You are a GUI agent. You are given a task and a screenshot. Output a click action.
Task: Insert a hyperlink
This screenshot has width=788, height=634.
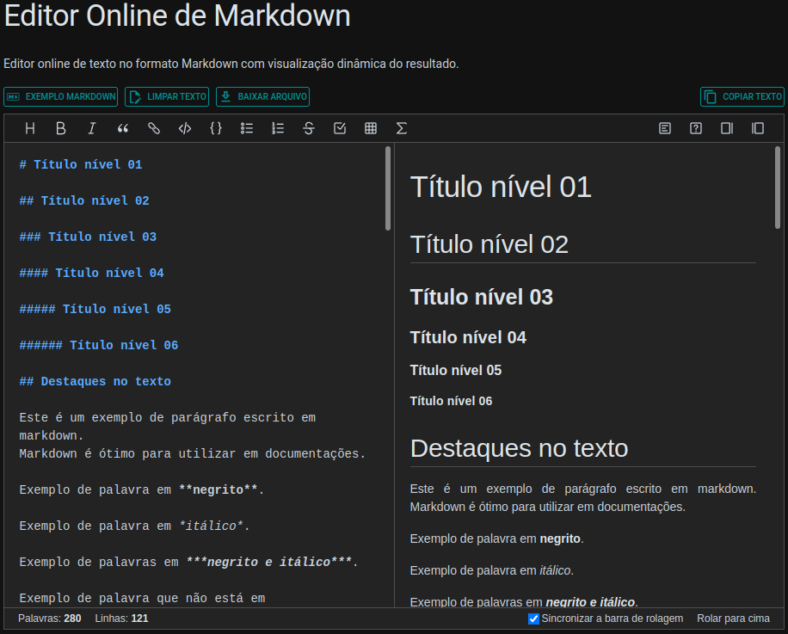coord(154,127)
